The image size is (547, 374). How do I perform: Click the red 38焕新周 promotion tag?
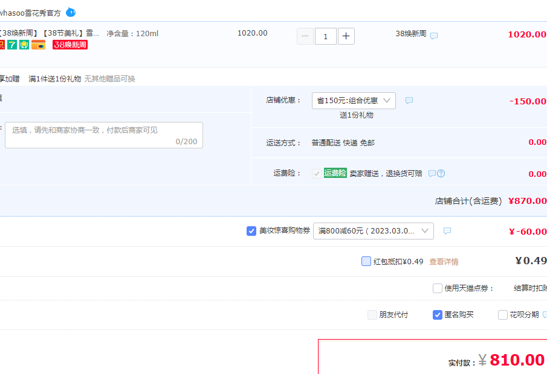(x=70, y=45)
